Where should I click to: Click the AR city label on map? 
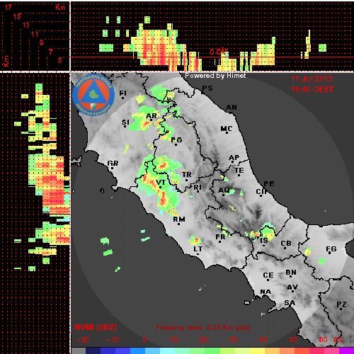coord(152,116)
